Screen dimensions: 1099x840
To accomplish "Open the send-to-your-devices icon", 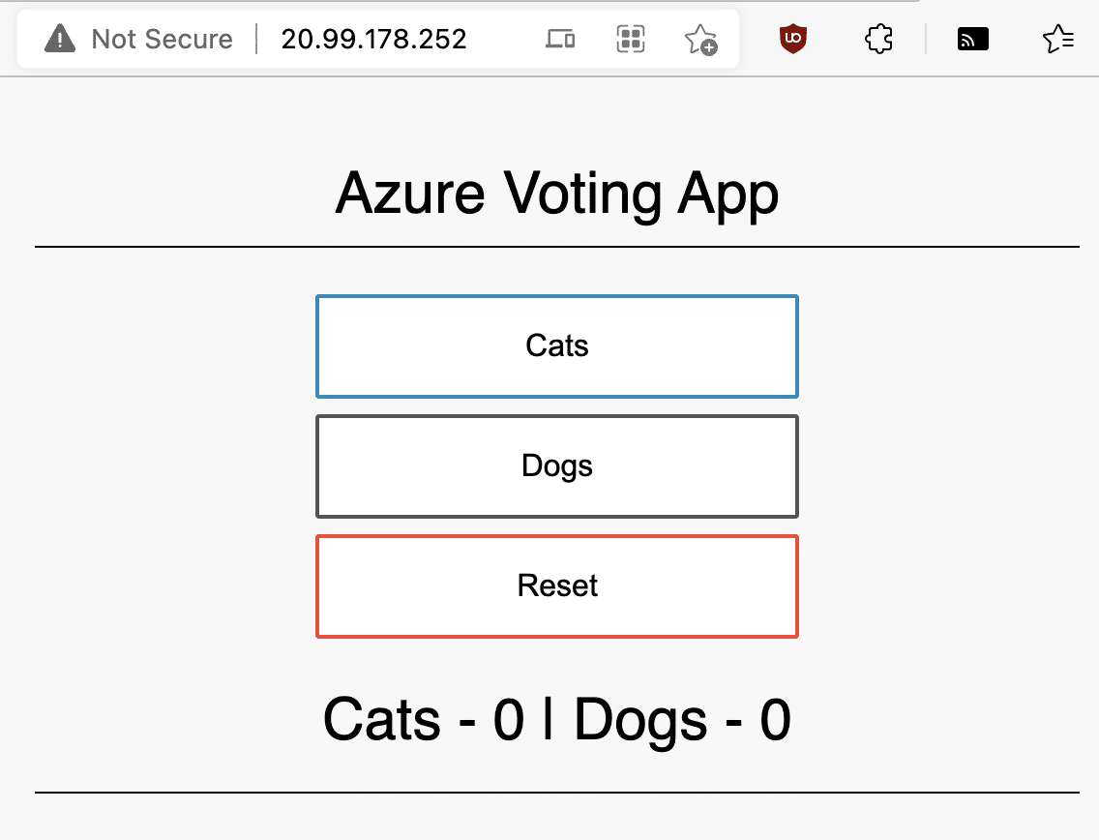I will [x=561, y=39].
